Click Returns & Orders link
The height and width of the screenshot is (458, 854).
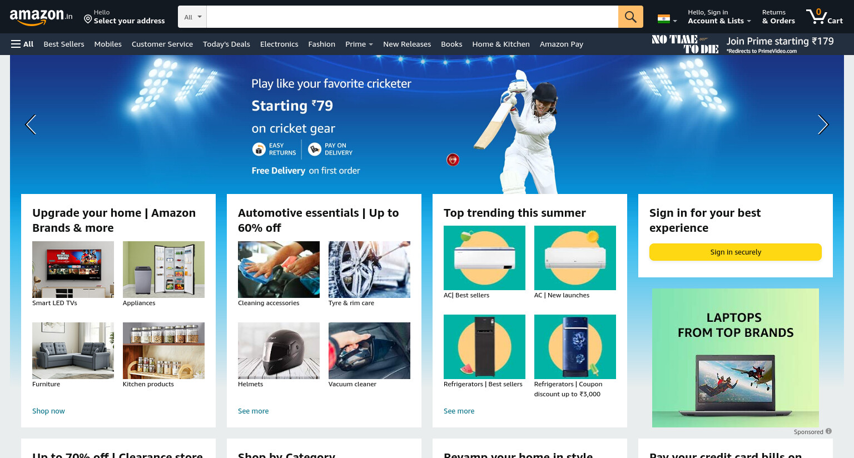778,17
